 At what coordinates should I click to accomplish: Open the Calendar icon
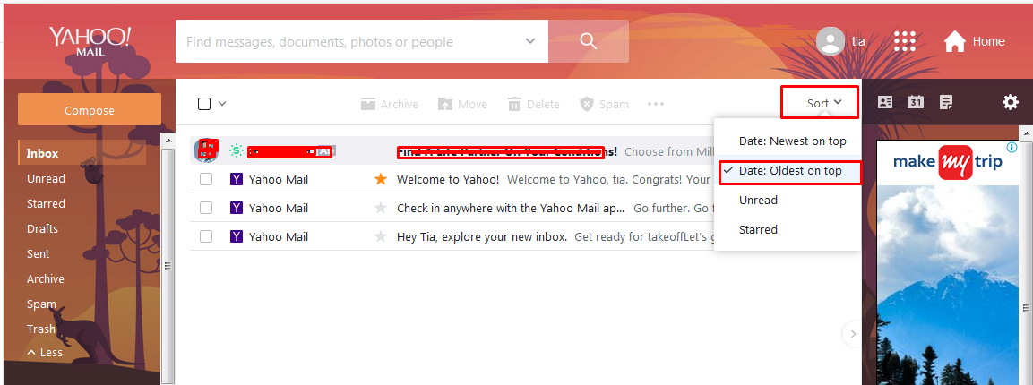click(x=916, y=102)
